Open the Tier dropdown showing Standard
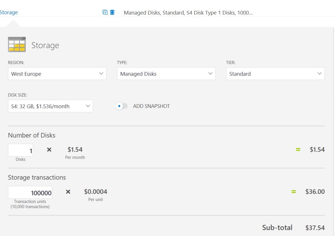Image resolution: width=335 pixels, height=236 pixels. [x=275, y=74]
